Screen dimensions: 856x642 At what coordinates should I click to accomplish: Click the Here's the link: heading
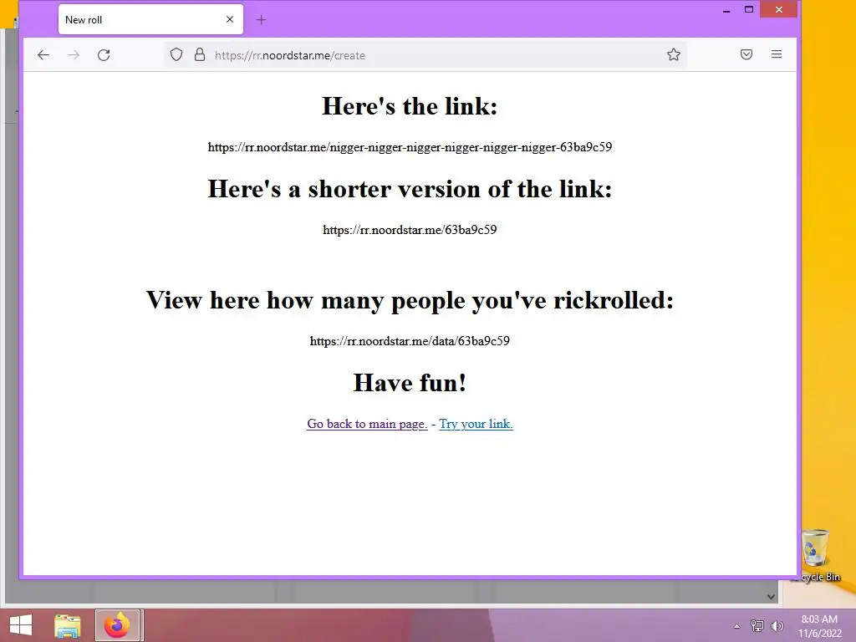click(410, 106)
